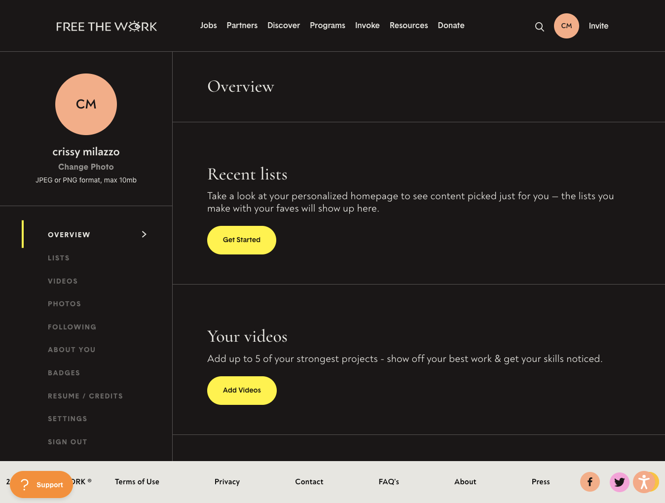The height and width of the screenshot is (503, 665).
Task: Click the FREE THE WORK logo
Action: pyautogui.click(x=106, y=26)
